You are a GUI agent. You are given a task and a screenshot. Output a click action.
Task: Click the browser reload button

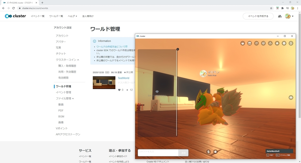13,8
